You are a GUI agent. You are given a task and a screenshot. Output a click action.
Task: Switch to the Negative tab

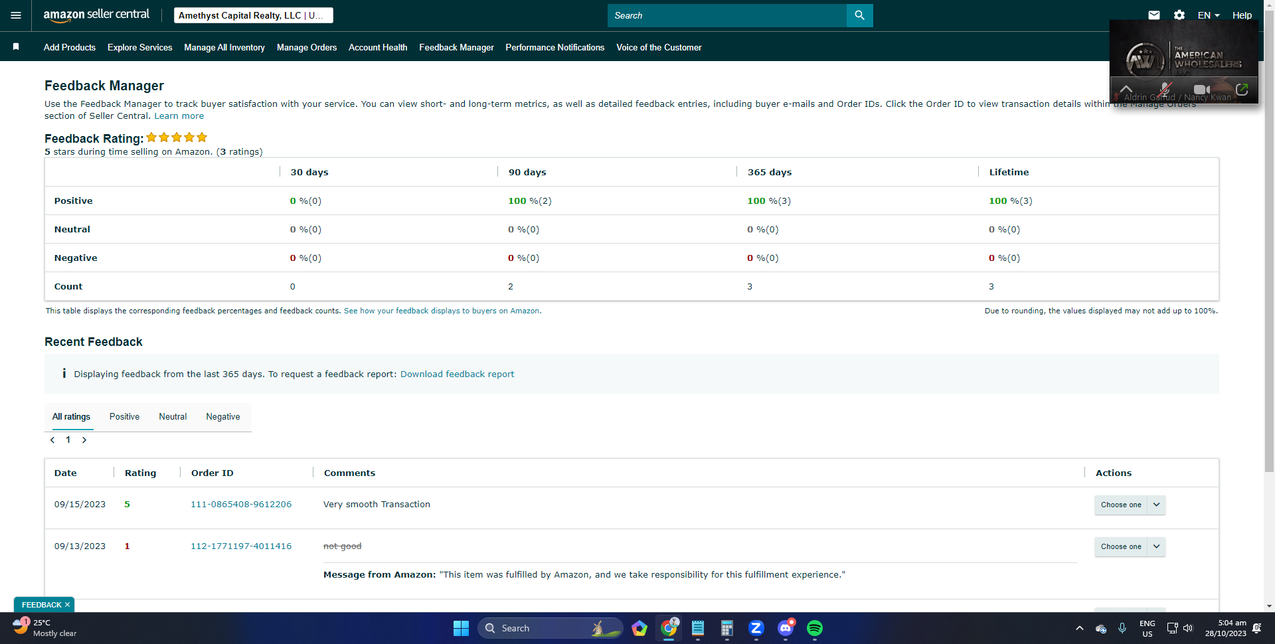click(x=223, y=416)
